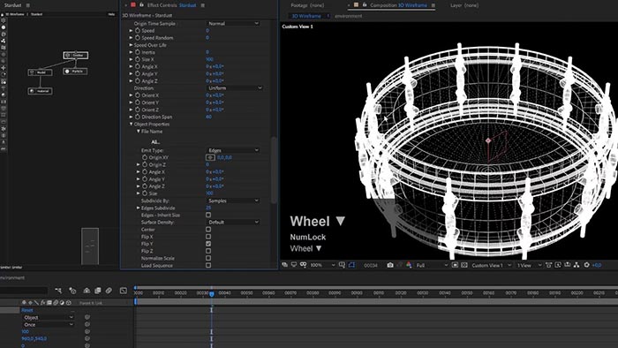The height and width of the screenshot is (348, 618).
Task: Open the viewer magnification 100% dropdown
Action: [x=322, y=265]
